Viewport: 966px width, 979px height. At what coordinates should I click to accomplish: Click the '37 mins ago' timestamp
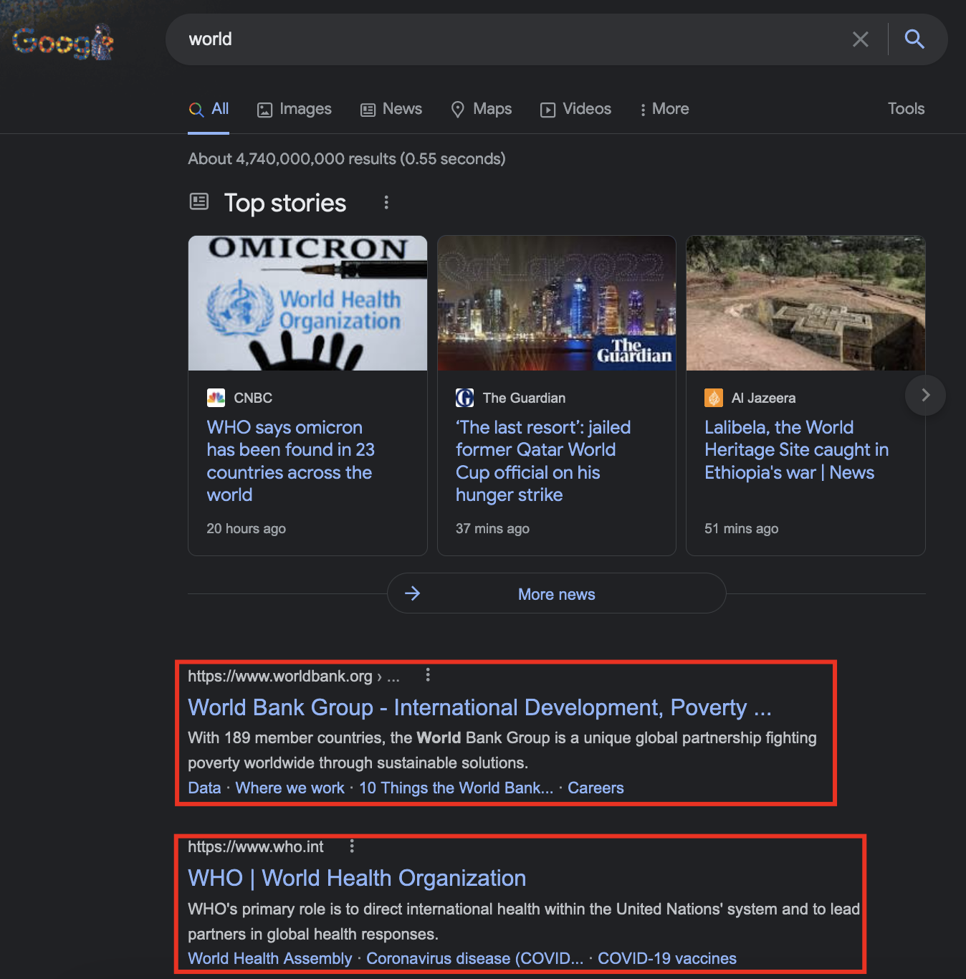(x=492, y=528)
